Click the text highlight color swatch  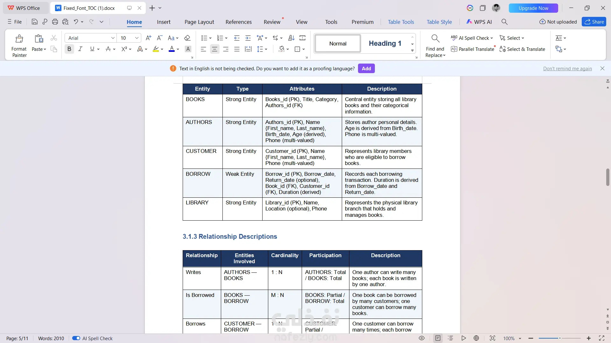tap(156, 49)
